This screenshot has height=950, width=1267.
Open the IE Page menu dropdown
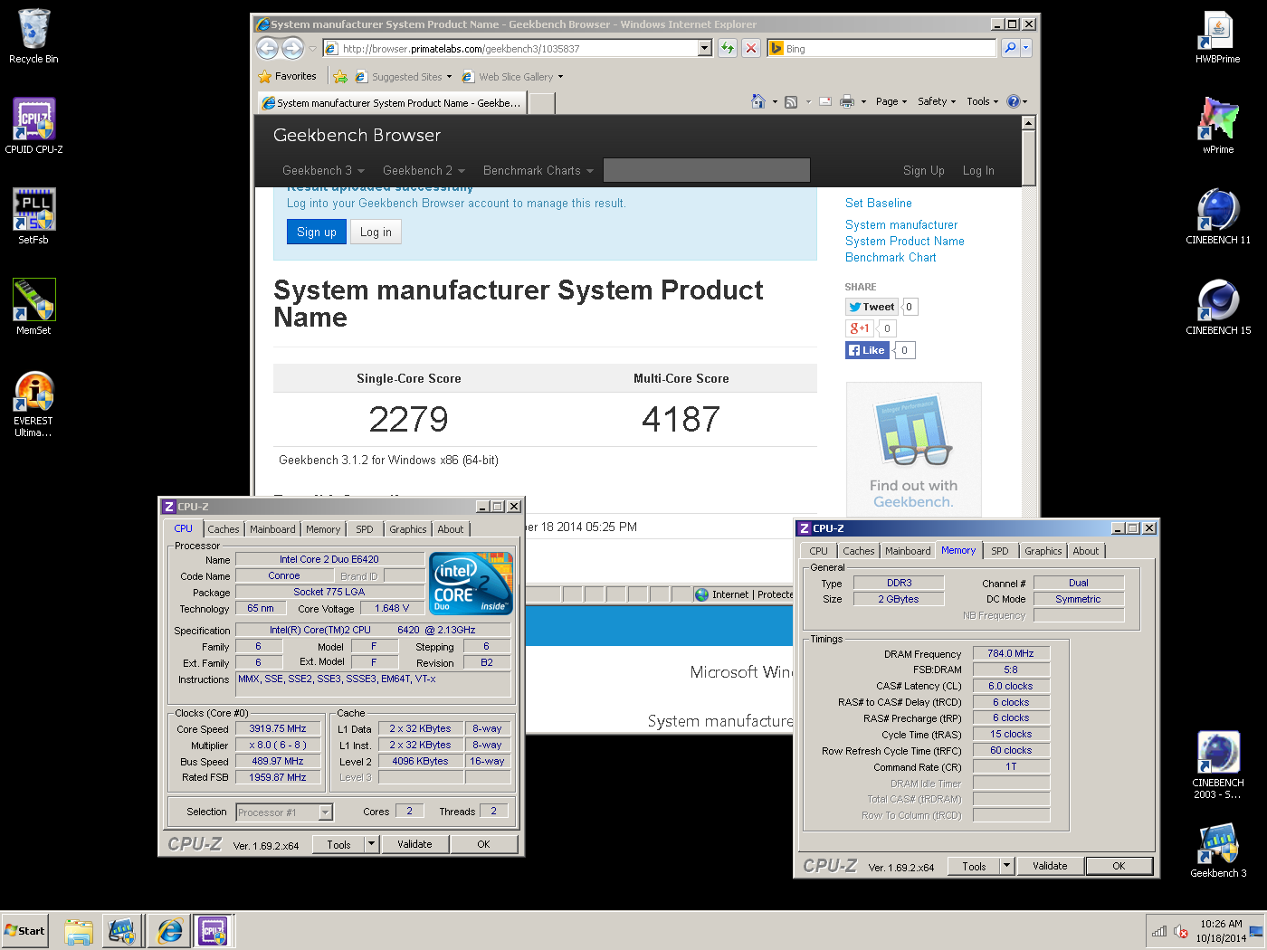point(891,101)
